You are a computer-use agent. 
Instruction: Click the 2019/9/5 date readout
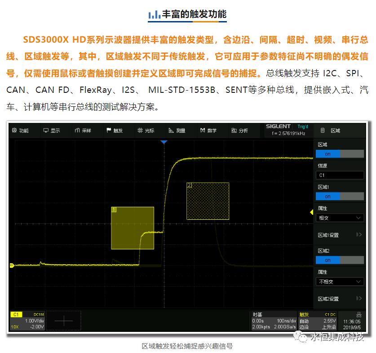coord(352,327)
